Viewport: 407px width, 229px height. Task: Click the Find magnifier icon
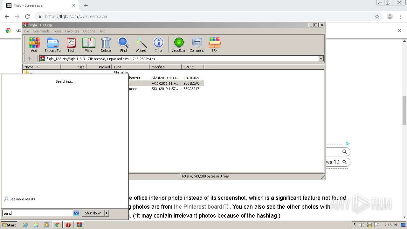[123, 45]
